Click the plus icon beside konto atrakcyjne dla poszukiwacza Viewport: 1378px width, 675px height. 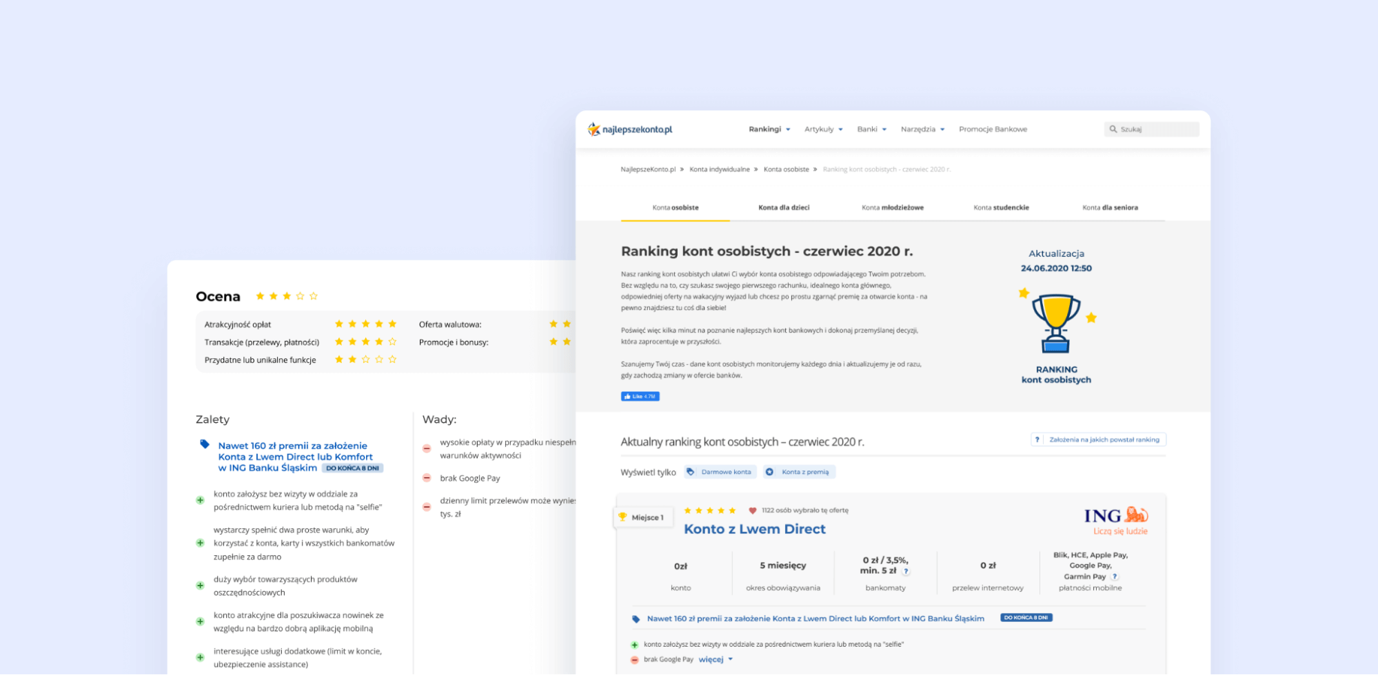tap(200, 621)
